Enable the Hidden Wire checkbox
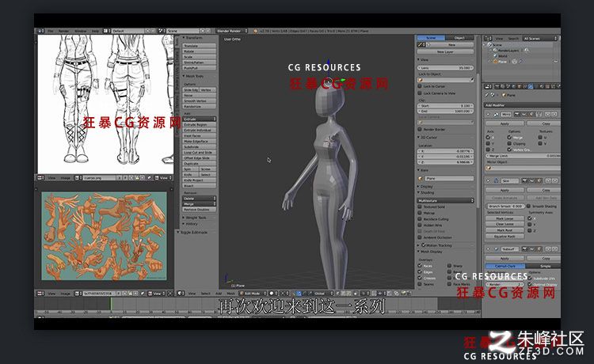Viewport: 594px width, 364px height. (x=420, y=225)
